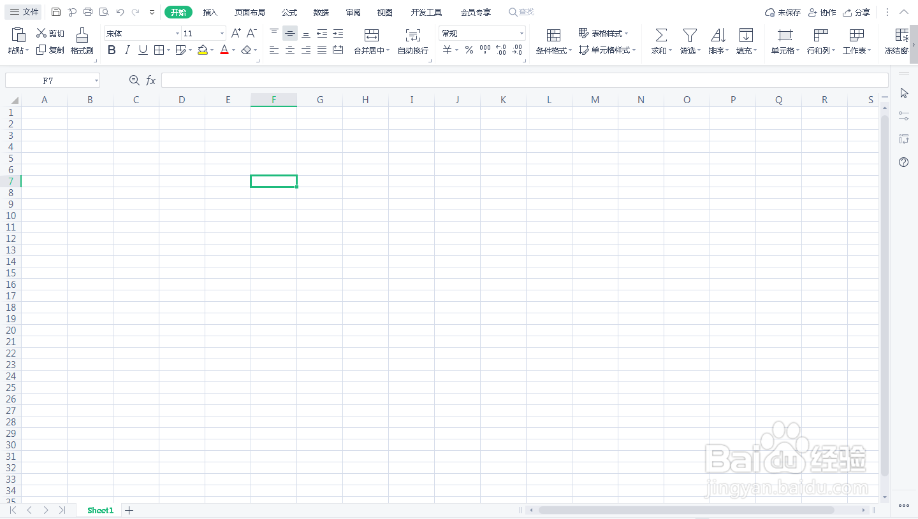Image resolution: width=918 pixels, height=519 pixels.
Task: Decrease font size with A- icon
Action: pos(252,33)
